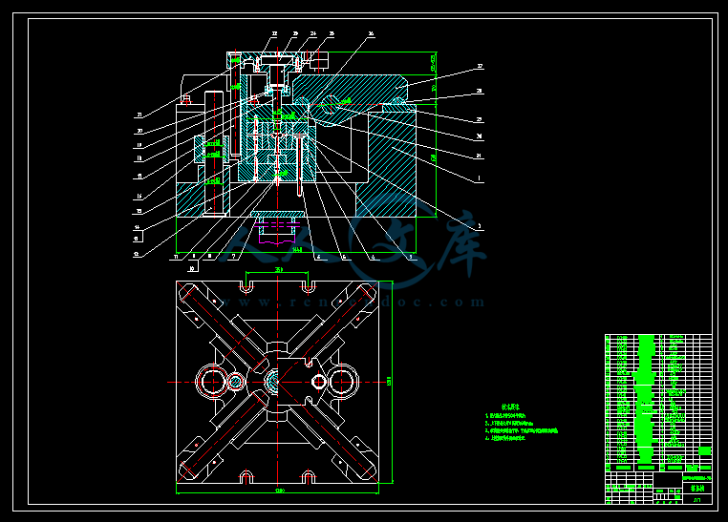The image size is (728, 522).
Task: Select part balloon number 1 on right
Action: click(x=480, y=178)
